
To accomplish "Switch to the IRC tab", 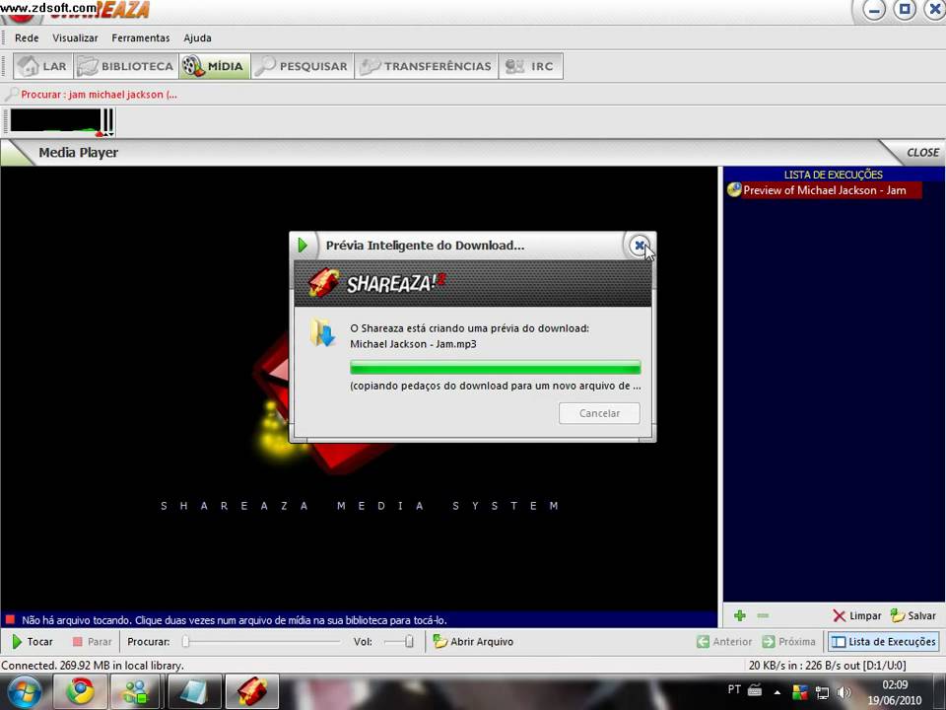I will point(530,66).
